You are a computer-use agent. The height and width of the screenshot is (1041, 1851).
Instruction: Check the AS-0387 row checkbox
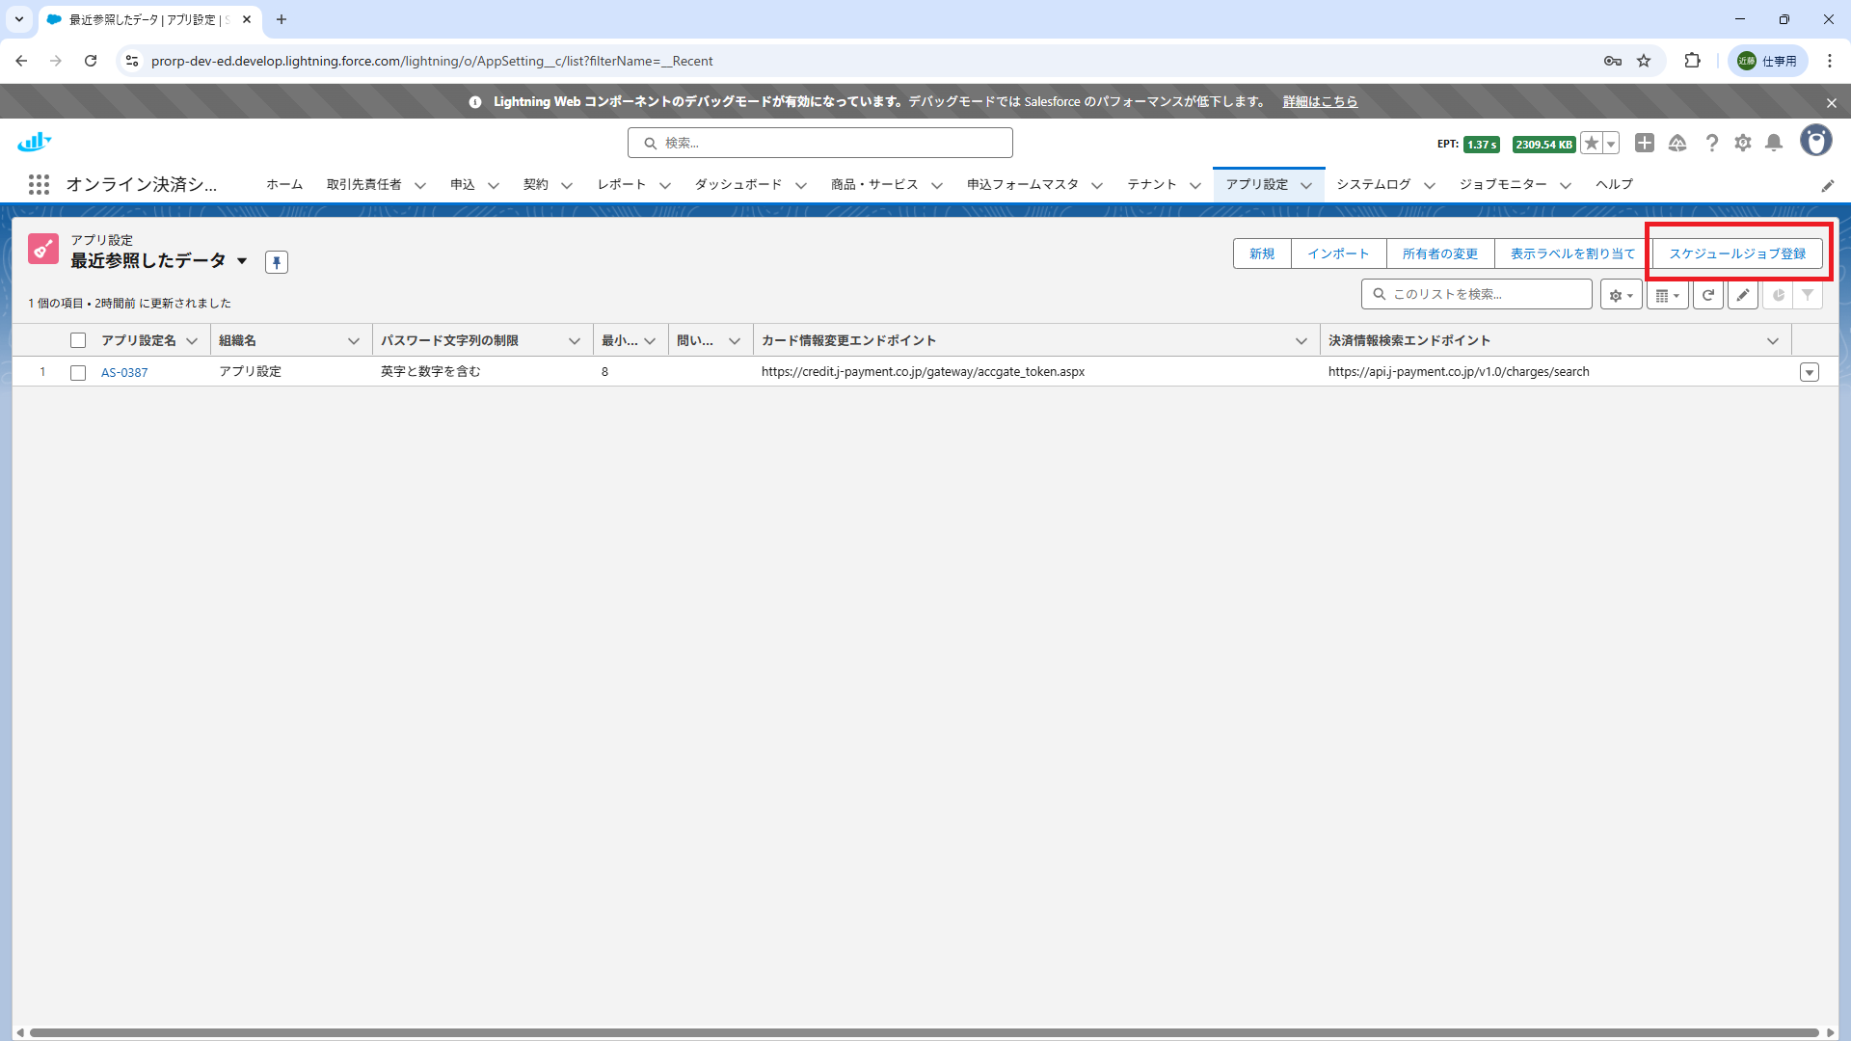(78, 373)
